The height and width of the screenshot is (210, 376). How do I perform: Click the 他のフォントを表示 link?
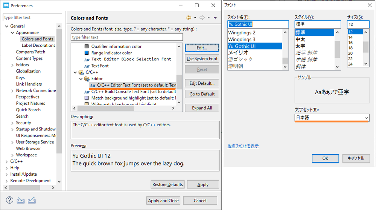(243, 146)
